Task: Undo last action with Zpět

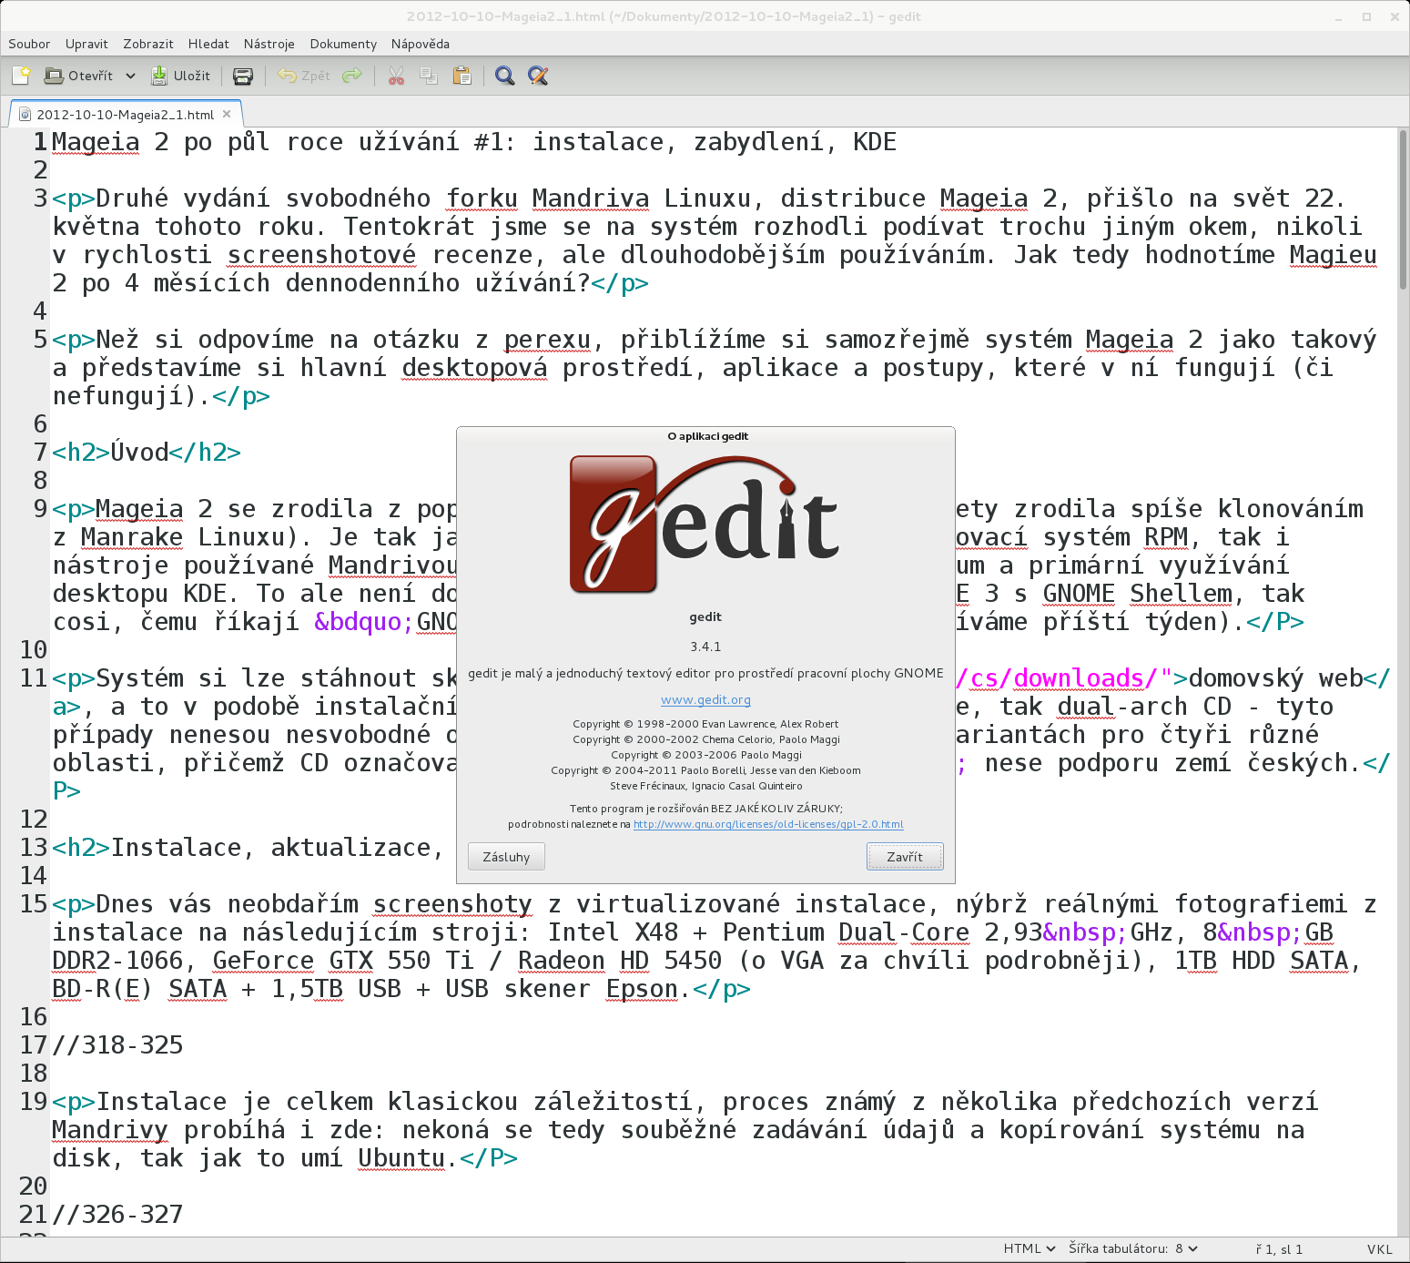Action: click(304, 76)
